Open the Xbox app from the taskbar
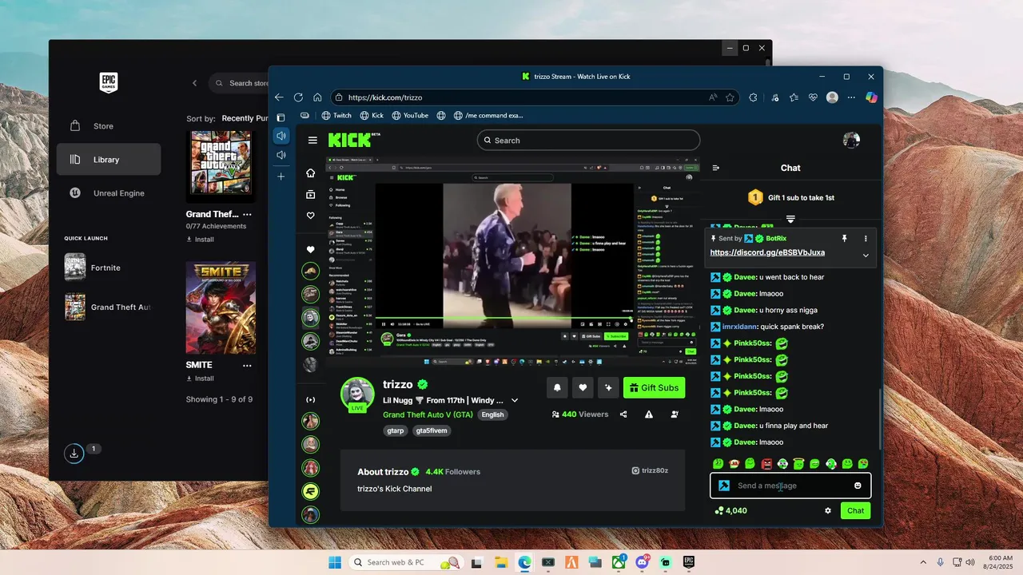This screenshot has width=1023, height=575. [619, 562]
